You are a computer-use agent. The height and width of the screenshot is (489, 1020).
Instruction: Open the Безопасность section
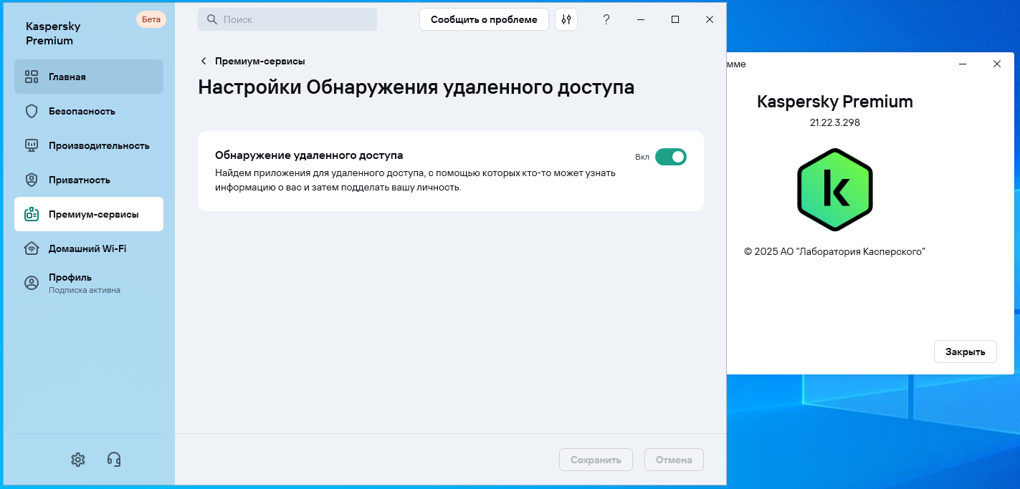pos(89,111)
